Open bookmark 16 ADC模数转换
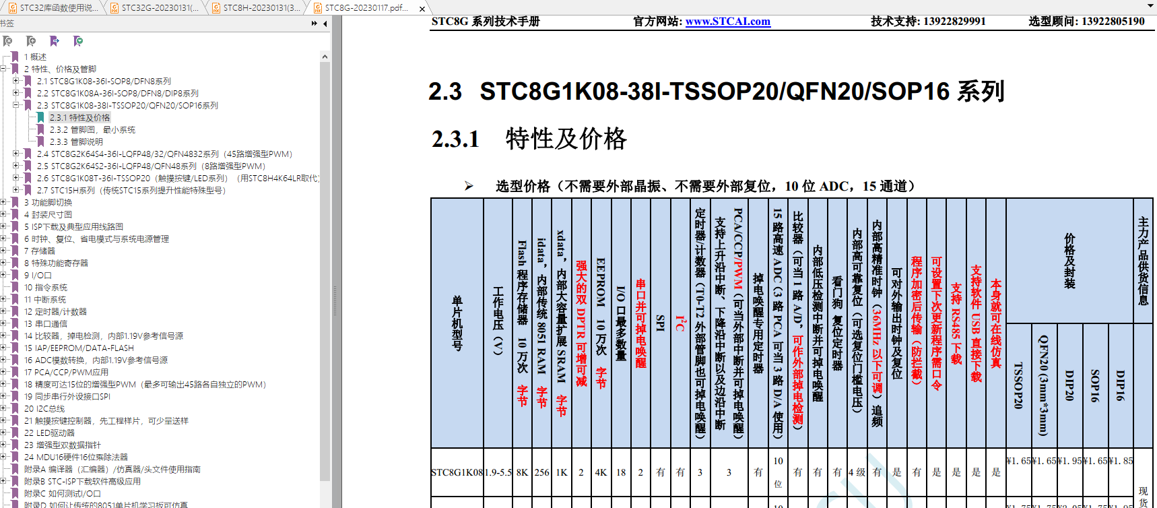Viewport: 1157px width, 508px height. [96, 360]
